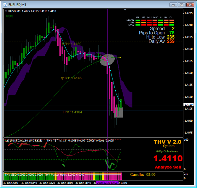Click the RSI (M5,5,Close,80,20) indicator label

click(x=24, y=140)
